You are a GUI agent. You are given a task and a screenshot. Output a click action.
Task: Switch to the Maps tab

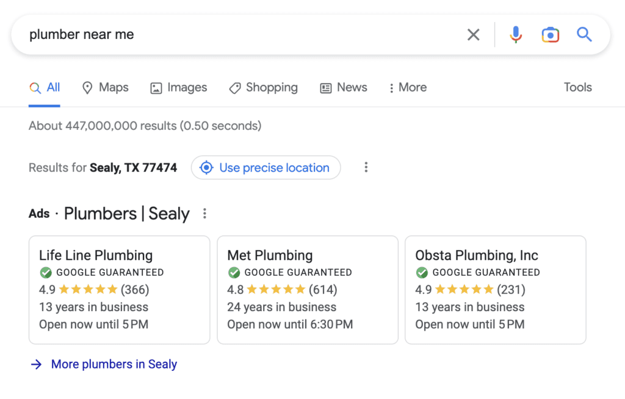105,88
